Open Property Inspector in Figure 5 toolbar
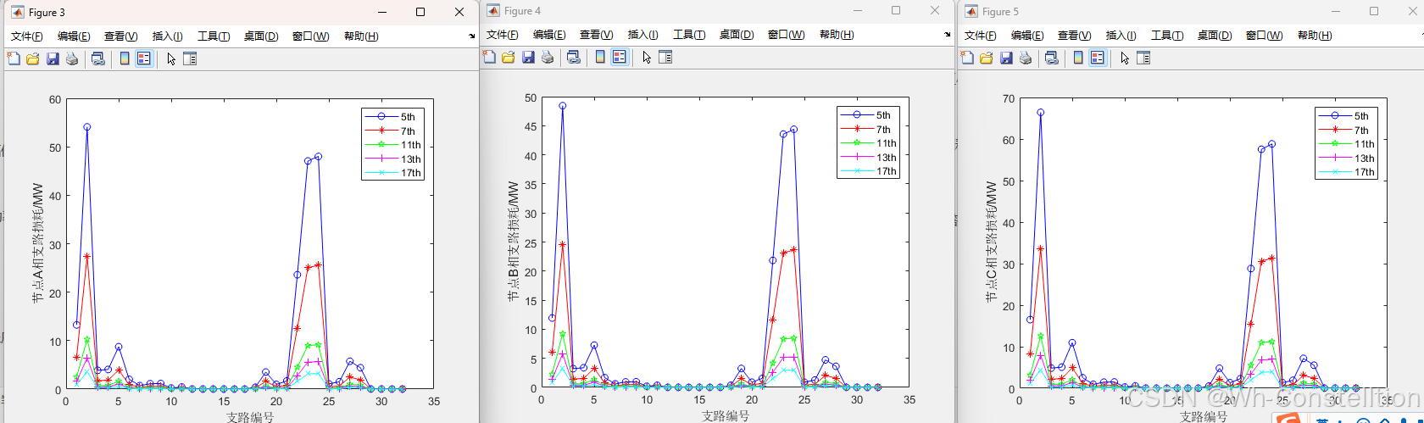The width and height of the screenshot is (1424, 423). [1143, 58]
